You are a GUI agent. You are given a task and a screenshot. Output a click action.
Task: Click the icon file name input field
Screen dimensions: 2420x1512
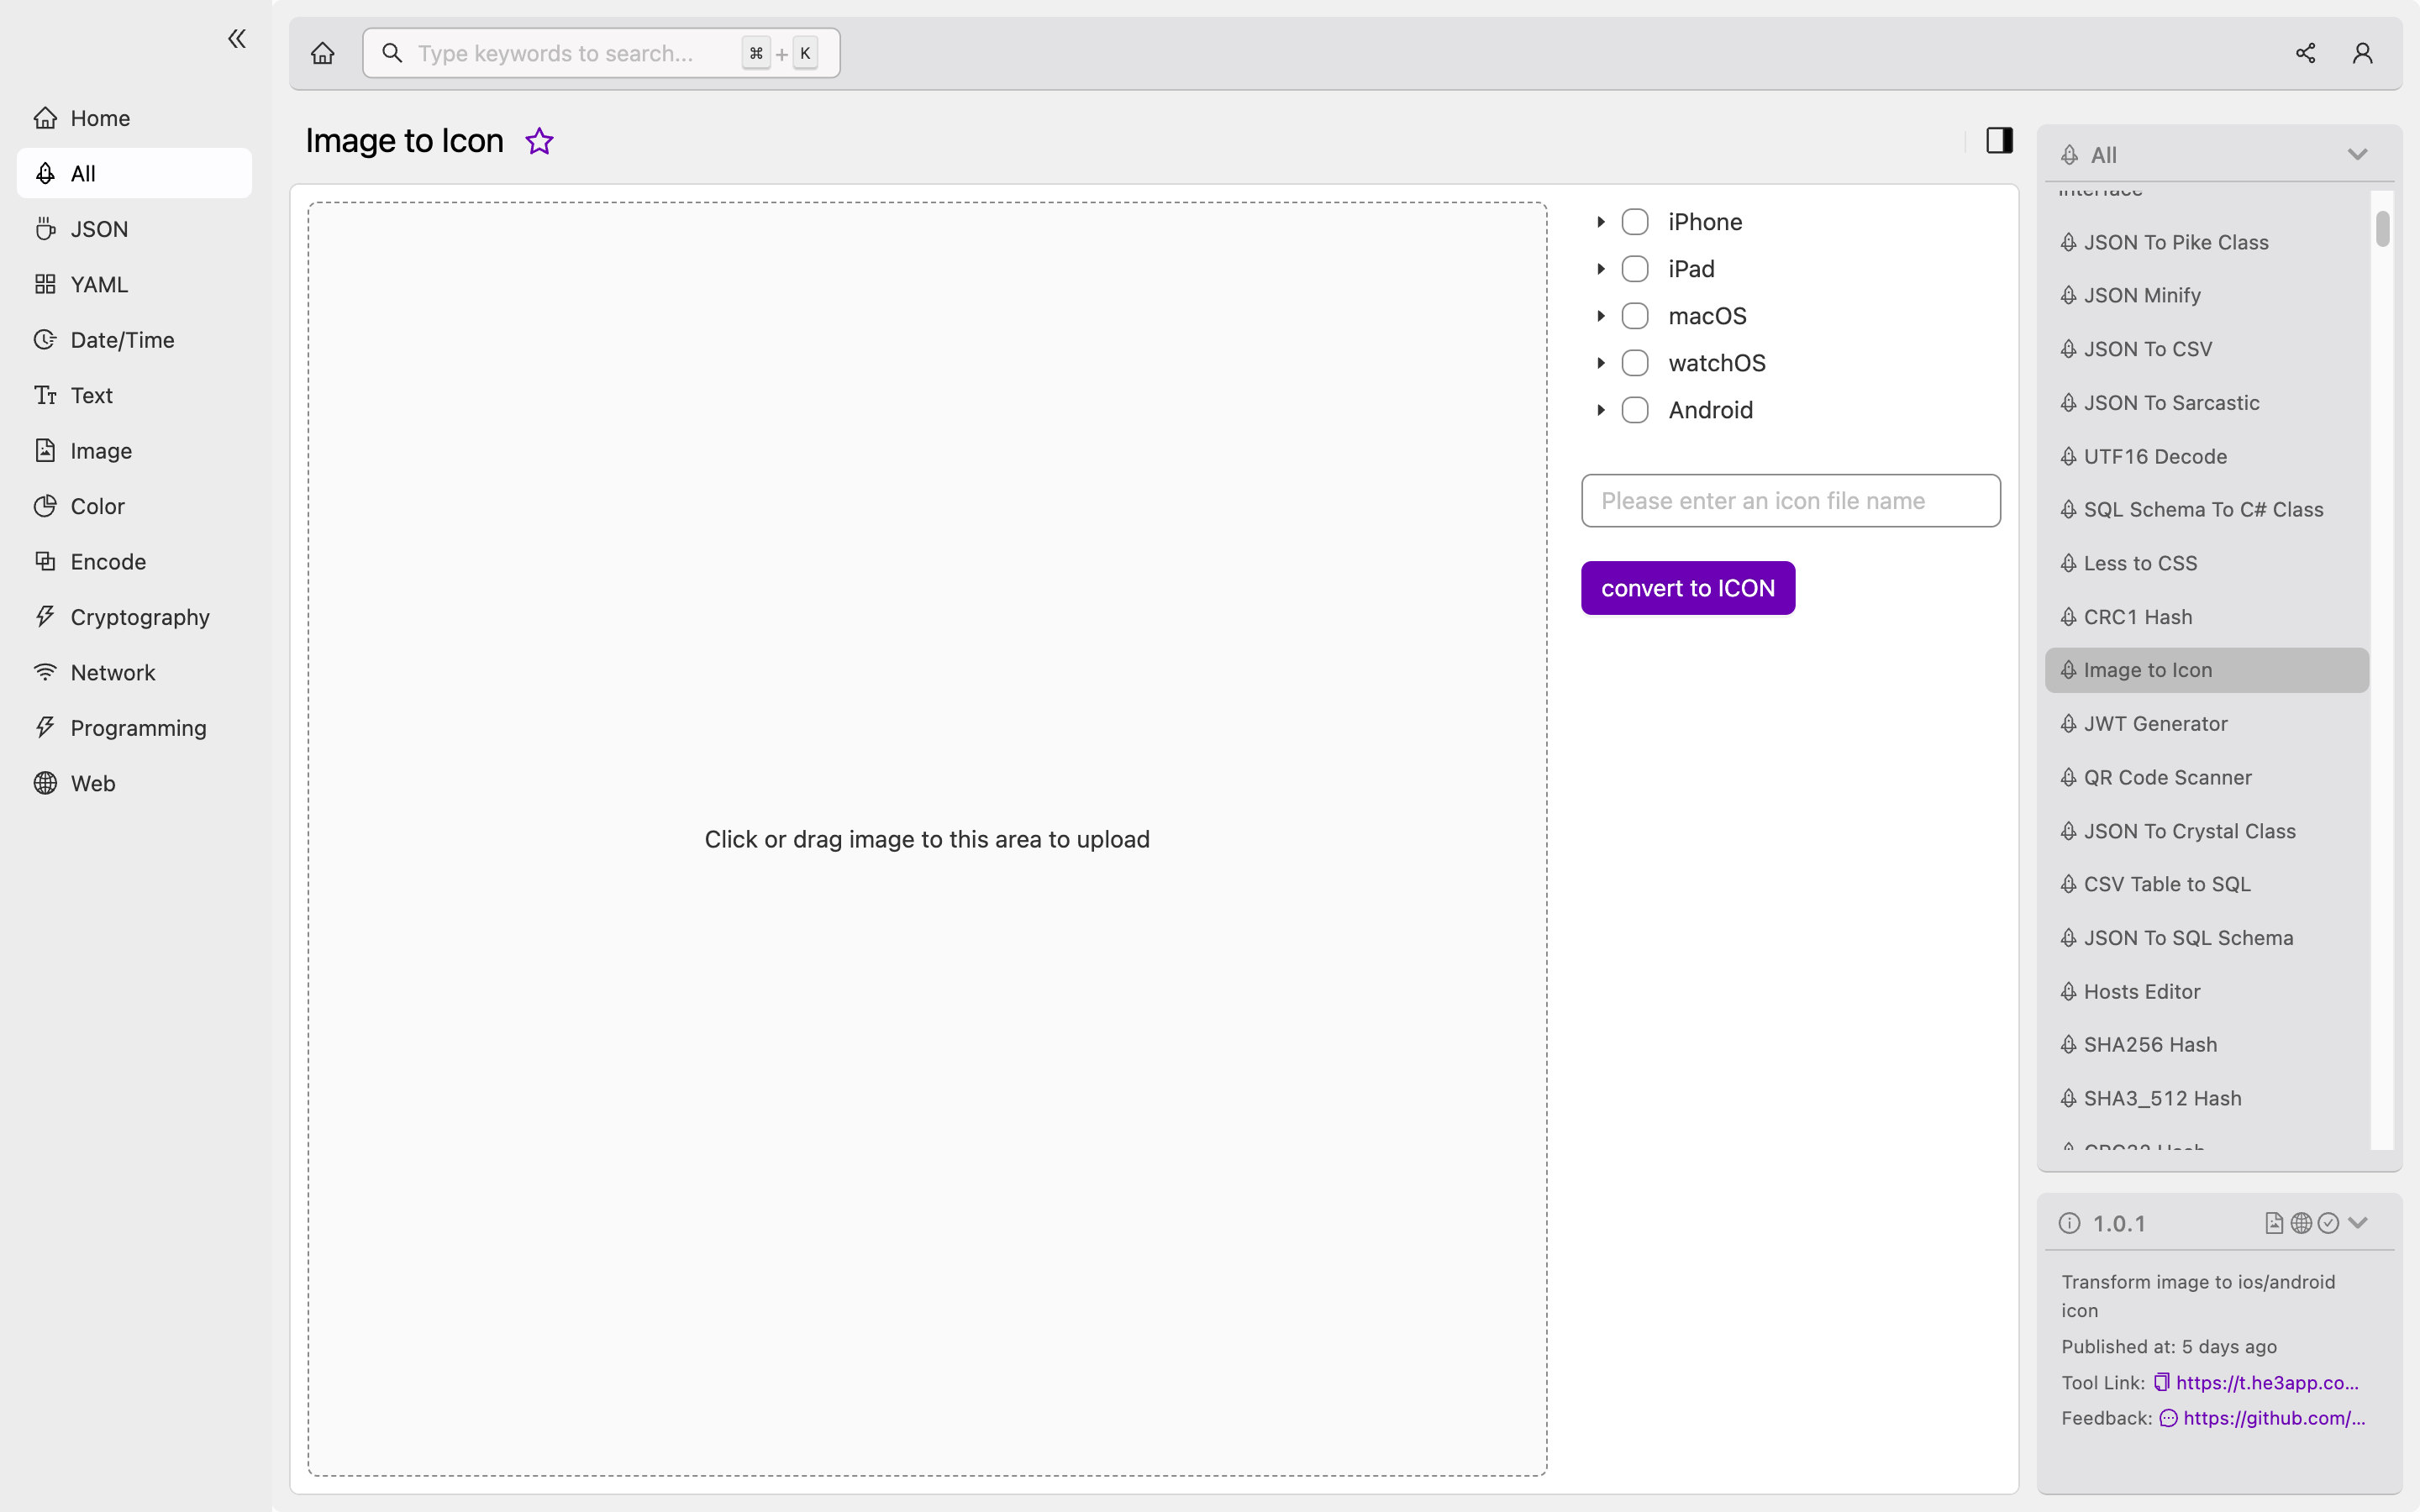coord(1789,500)
